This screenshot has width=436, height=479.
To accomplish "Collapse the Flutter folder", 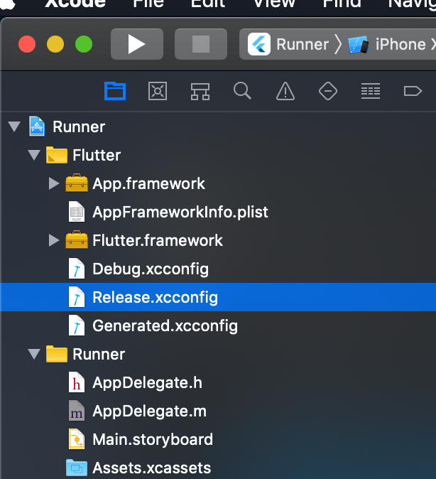I will pyautogui.click(x=34, y=155).
